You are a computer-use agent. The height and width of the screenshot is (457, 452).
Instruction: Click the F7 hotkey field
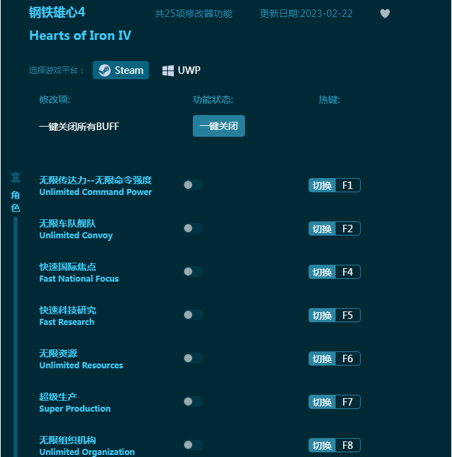tap(348, 402)
